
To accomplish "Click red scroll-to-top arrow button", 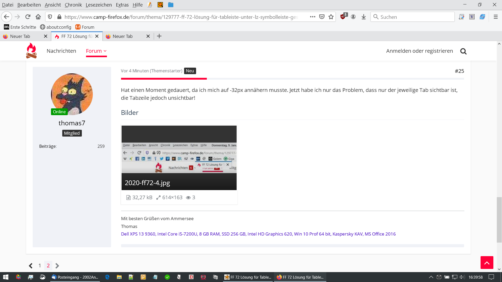I will (x=487, y=263).
